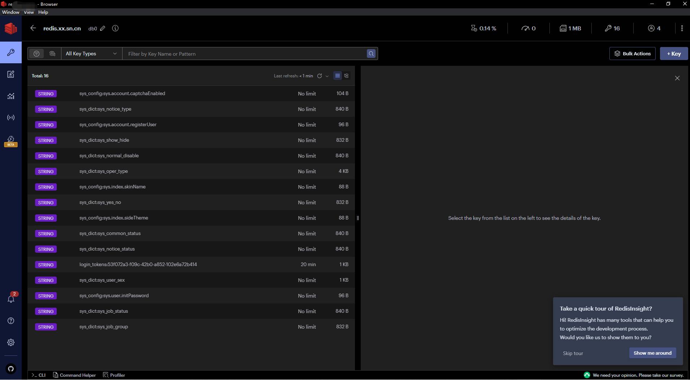Toggle filter by pattern search mode
690x380 pixels.
point(37,54)
